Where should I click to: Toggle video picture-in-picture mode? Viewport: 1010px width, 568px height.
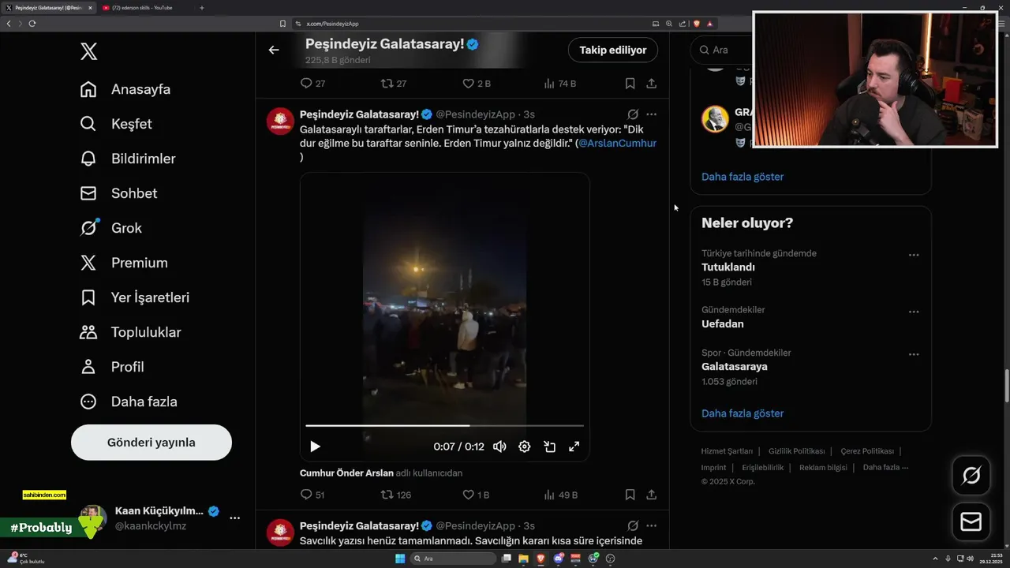[x=550, y=447]
